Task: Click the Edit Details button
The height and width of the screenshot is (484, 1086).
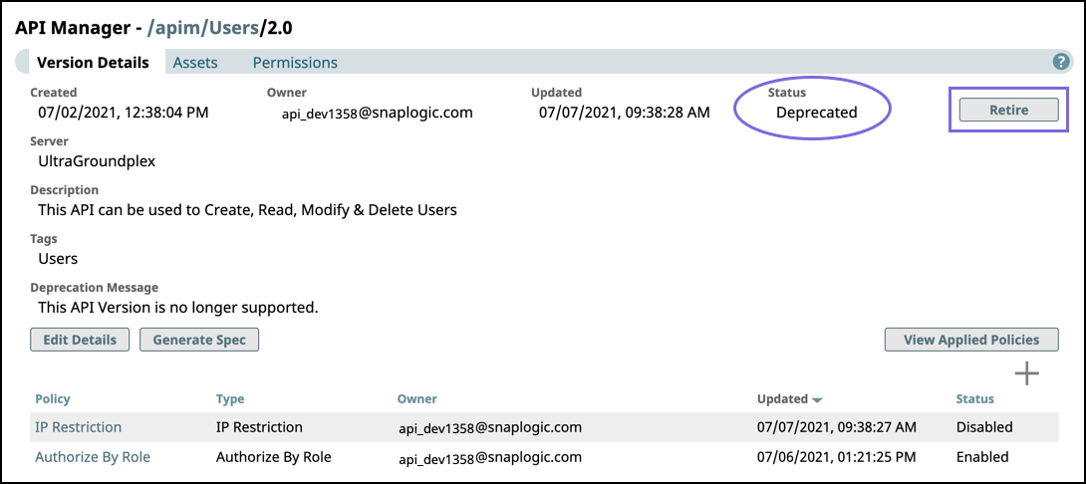Action: (x=80, y=340)
